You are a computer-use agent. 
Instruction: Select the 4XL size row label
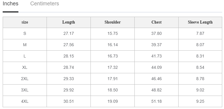coord(25,101)
